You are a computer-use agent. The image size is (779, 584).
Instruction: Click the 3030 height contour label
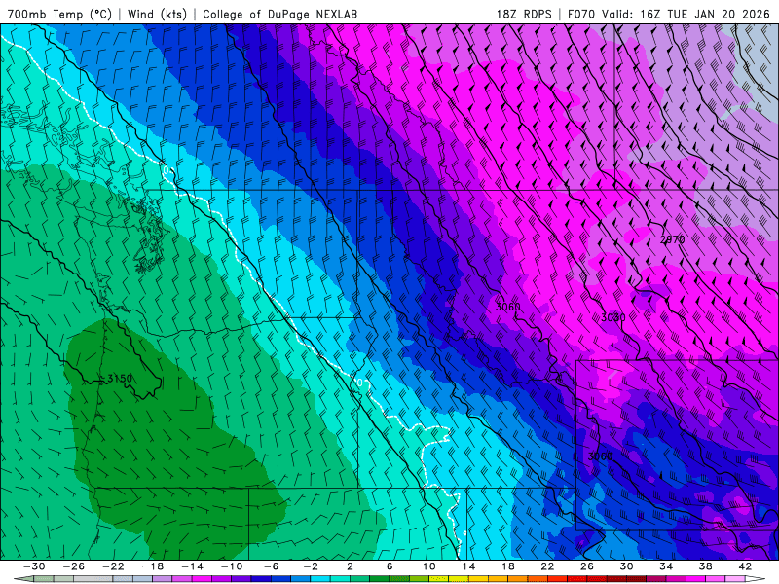point(613,317)
